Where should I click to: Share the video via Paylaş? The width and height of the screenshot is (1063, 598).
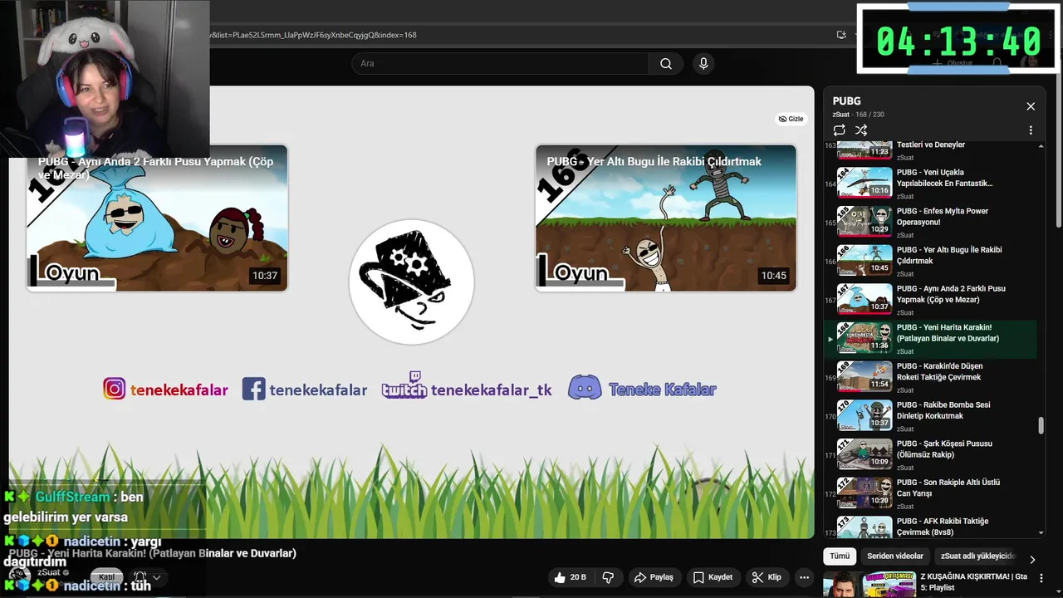tap(654, 577)
